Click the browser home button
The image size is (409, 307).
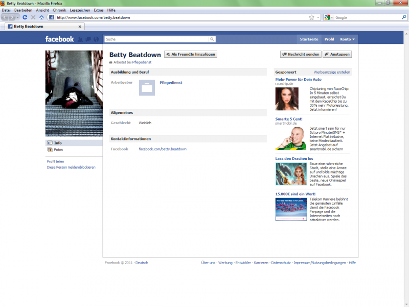(x=41, y=17)
